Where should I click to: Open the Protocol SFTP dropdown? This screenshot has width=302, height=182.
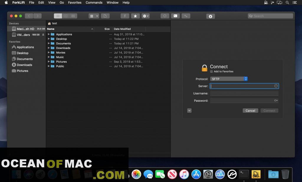(229, 79)
